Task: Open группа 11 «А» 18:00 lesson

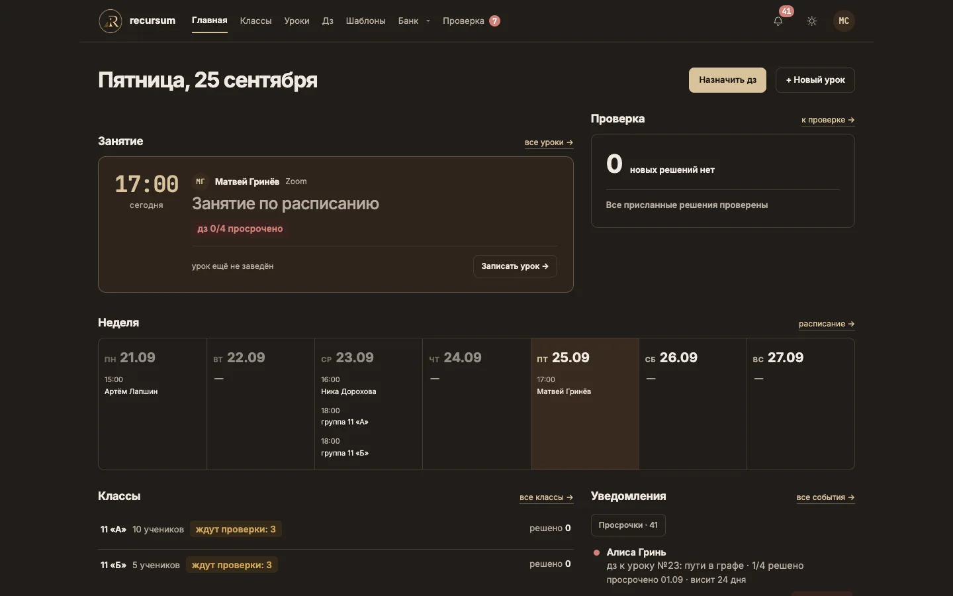Action: coord(345,417)
